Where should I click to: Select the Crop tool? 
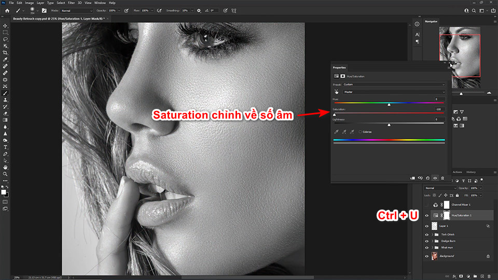tap(5, 53)
